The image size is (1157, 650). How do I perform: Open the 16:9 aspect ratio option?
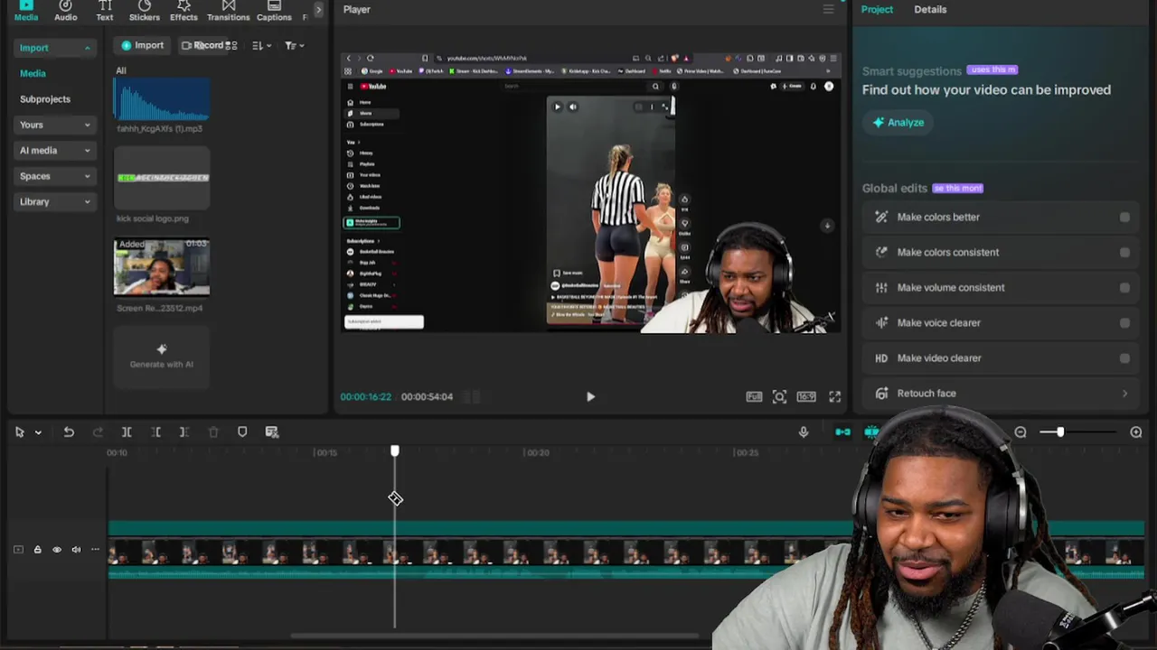(805, 396)
